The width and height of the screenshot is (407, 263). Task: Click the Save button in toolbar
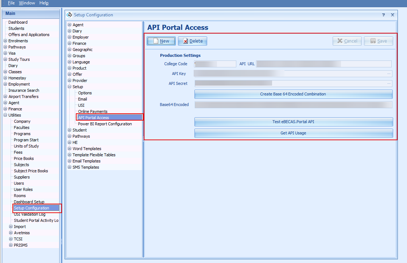pos(378,41)
